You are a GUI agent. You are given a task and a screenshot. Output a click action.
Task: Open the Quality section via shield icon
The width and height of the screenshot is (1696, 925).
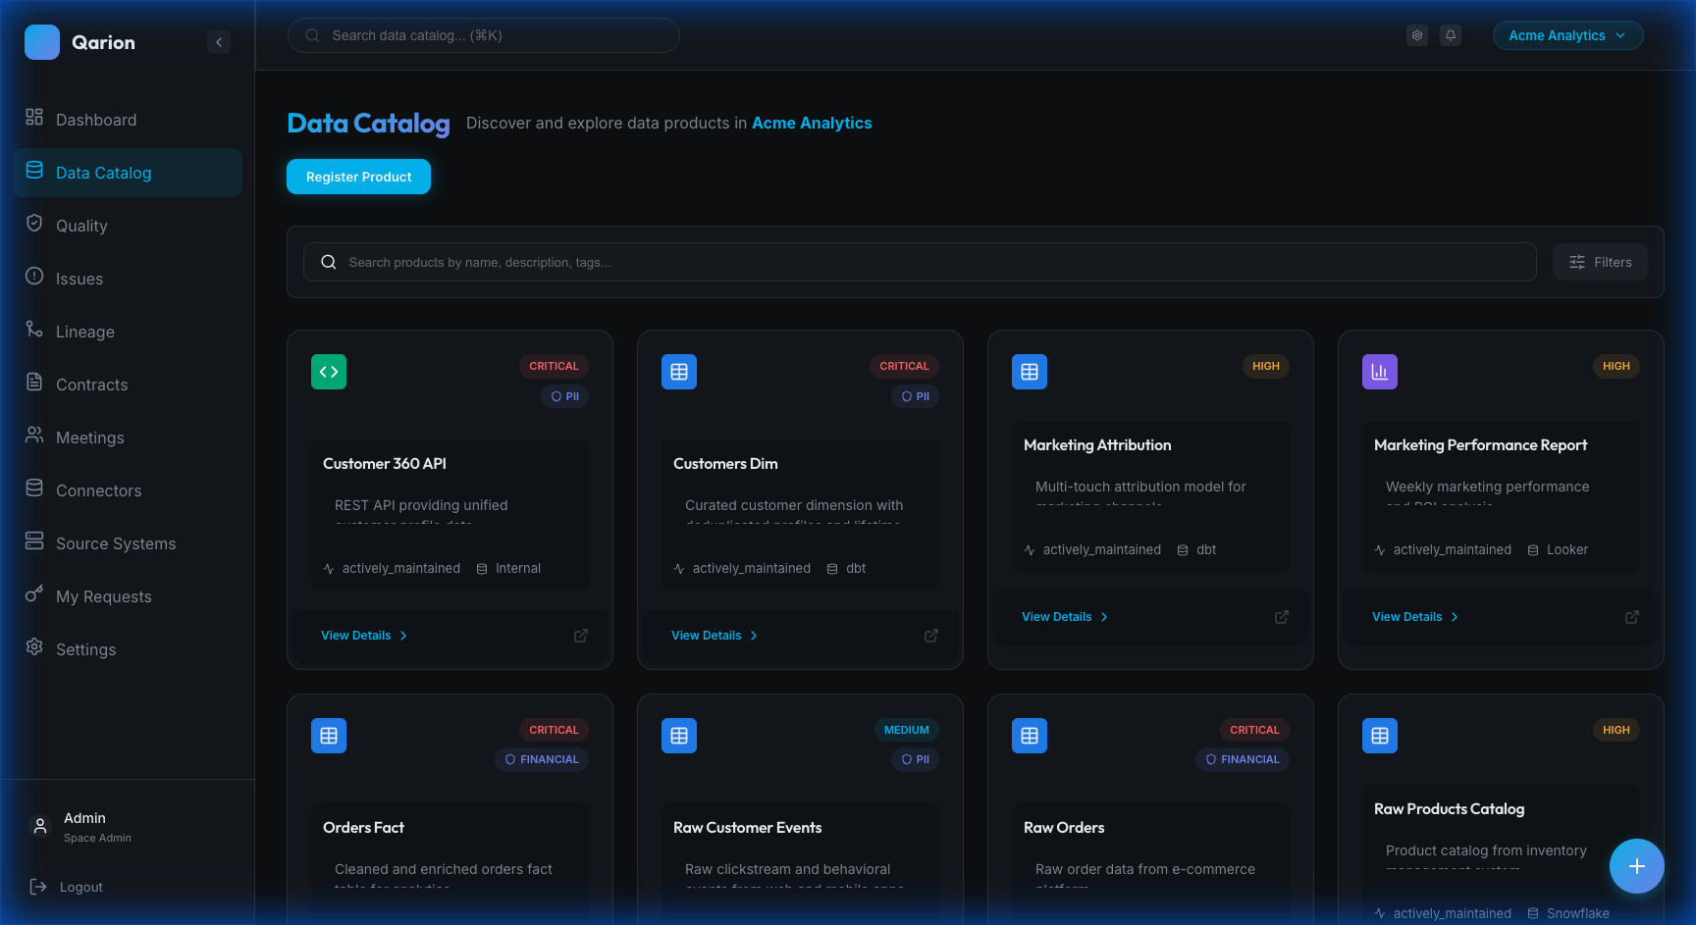[34, 225]
